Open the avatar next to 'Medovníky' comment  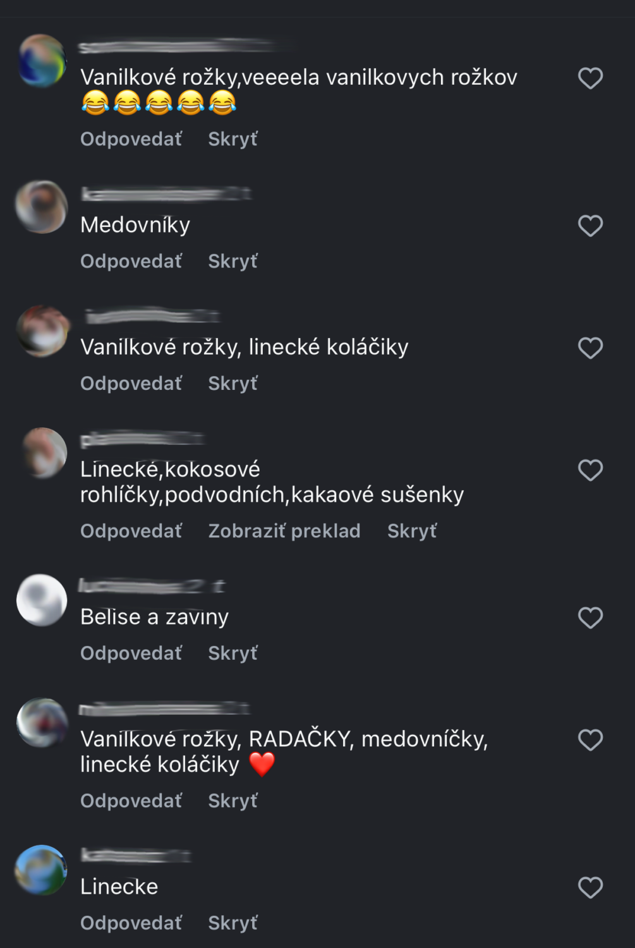pyautogui.click(x=42, y=207)
